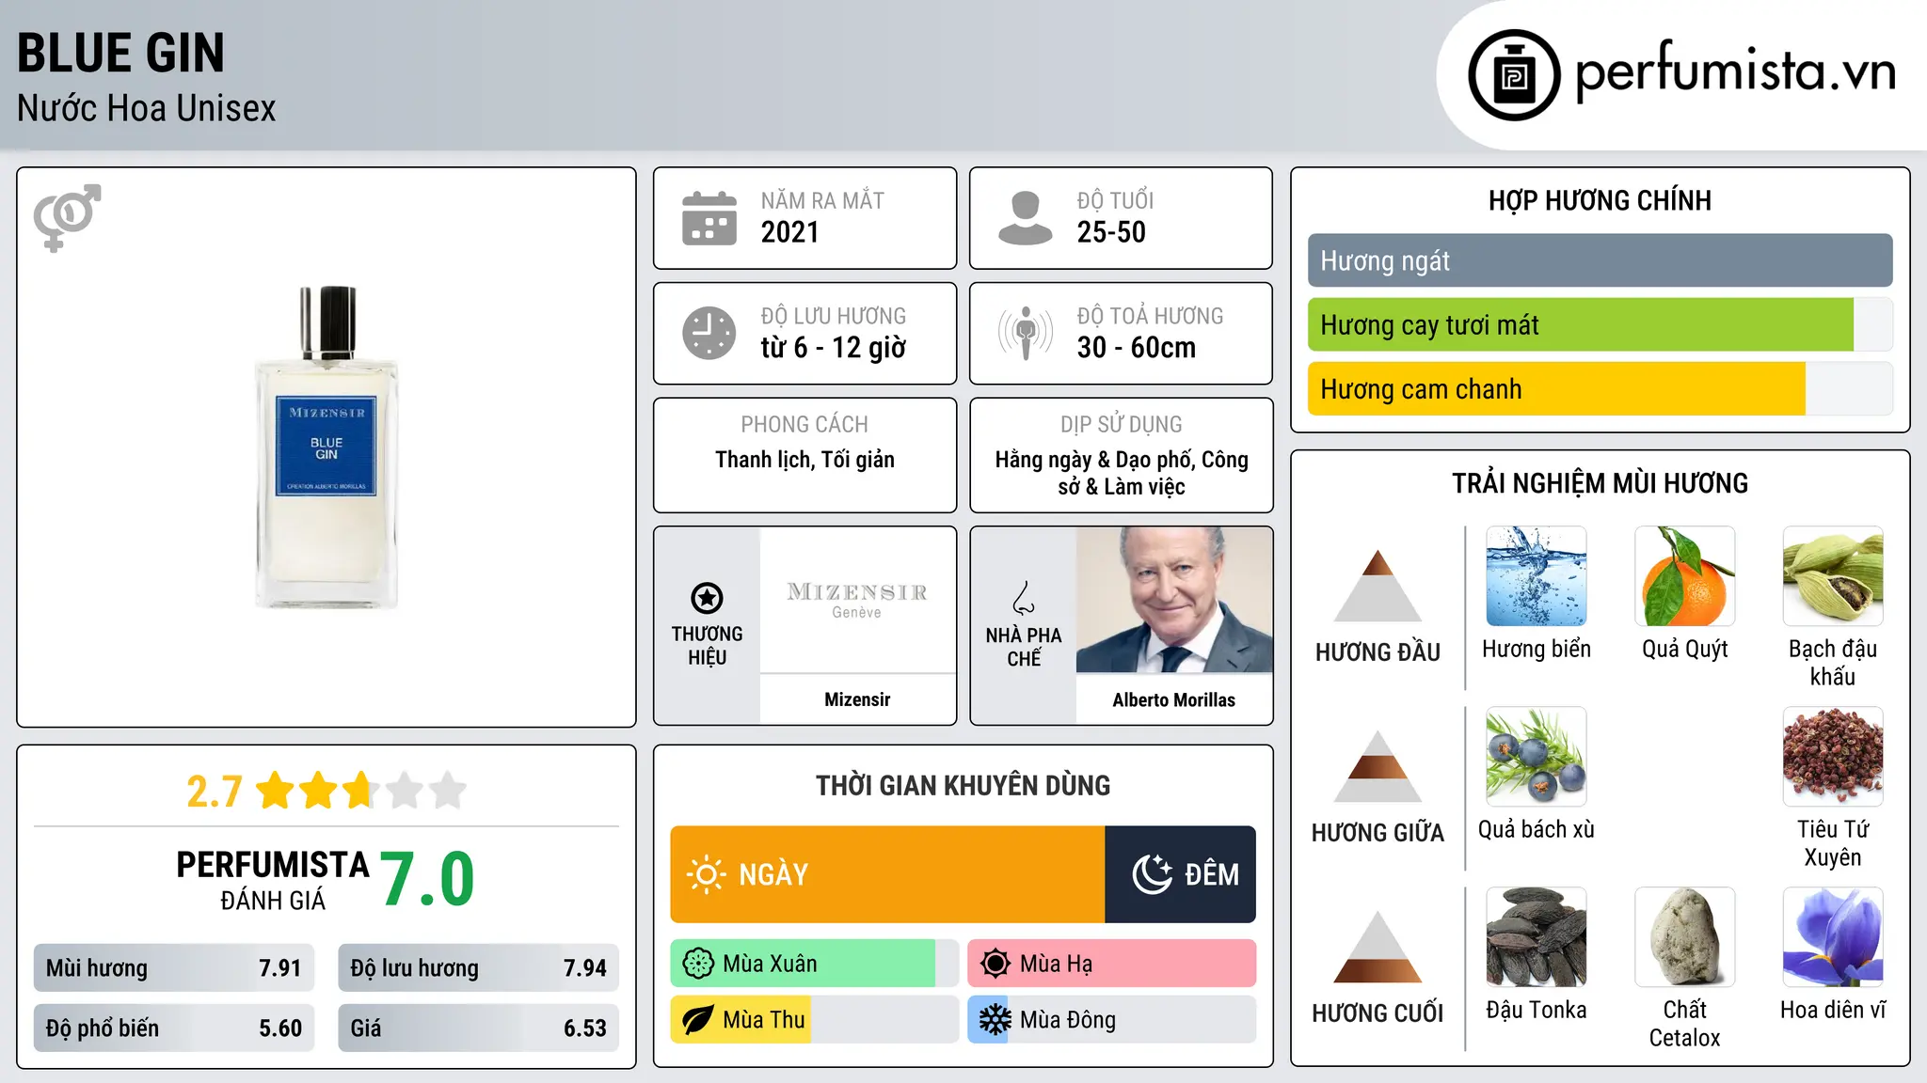Click the longevity value từ 6 - 12 giờ
Image resolution: width=1927 pixels, height=1083 pixels.
tap(834, 348)
